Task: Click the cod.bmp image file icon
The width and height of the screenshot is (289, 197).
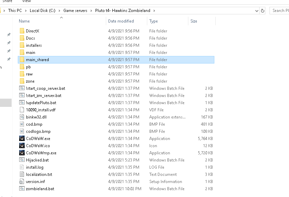Action: click(22, 124)
